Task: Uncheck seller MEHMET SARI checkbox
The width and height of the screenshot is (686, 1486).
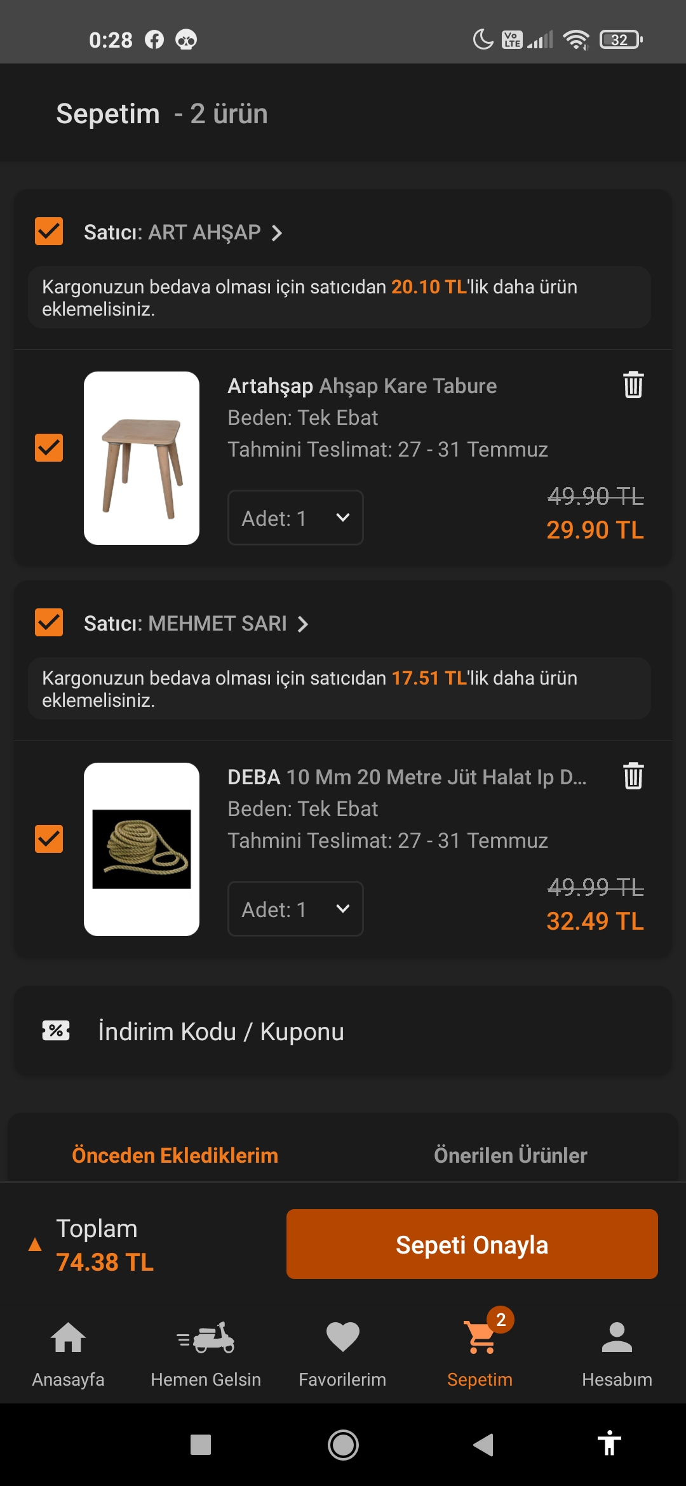Action: (x=49, y=622)
